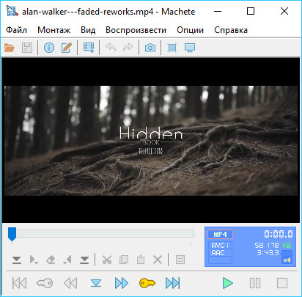302x297 pixels.
Task: Set selection start marker icon
Action: point(34,260)
